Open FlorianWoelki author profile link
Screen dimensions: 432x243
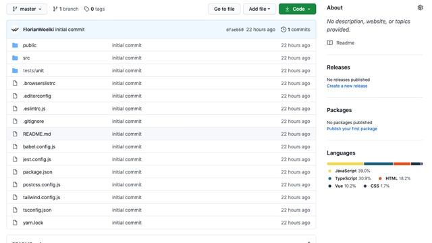pyautogui.click(x=38, y=30)
